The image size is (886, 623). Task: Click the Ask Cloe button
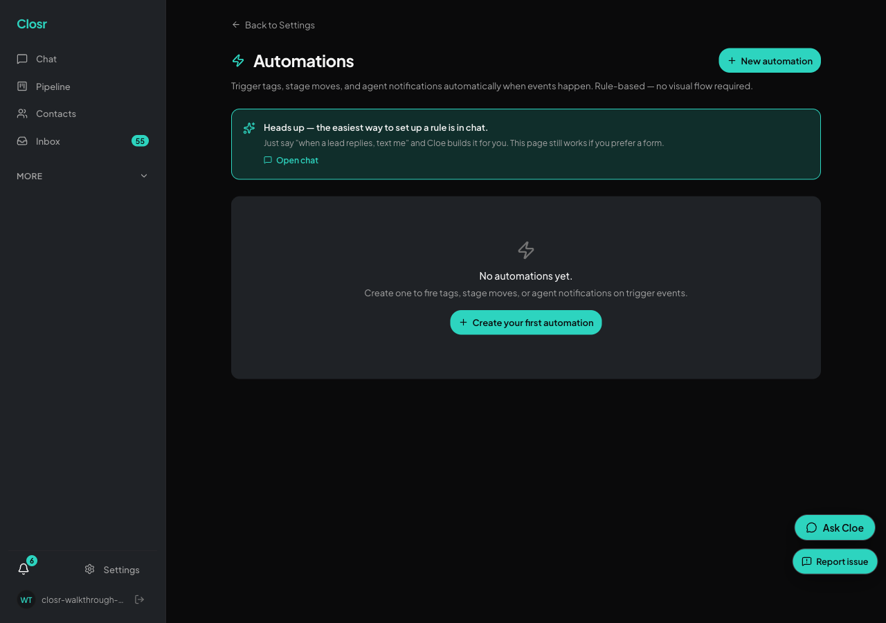835,527
